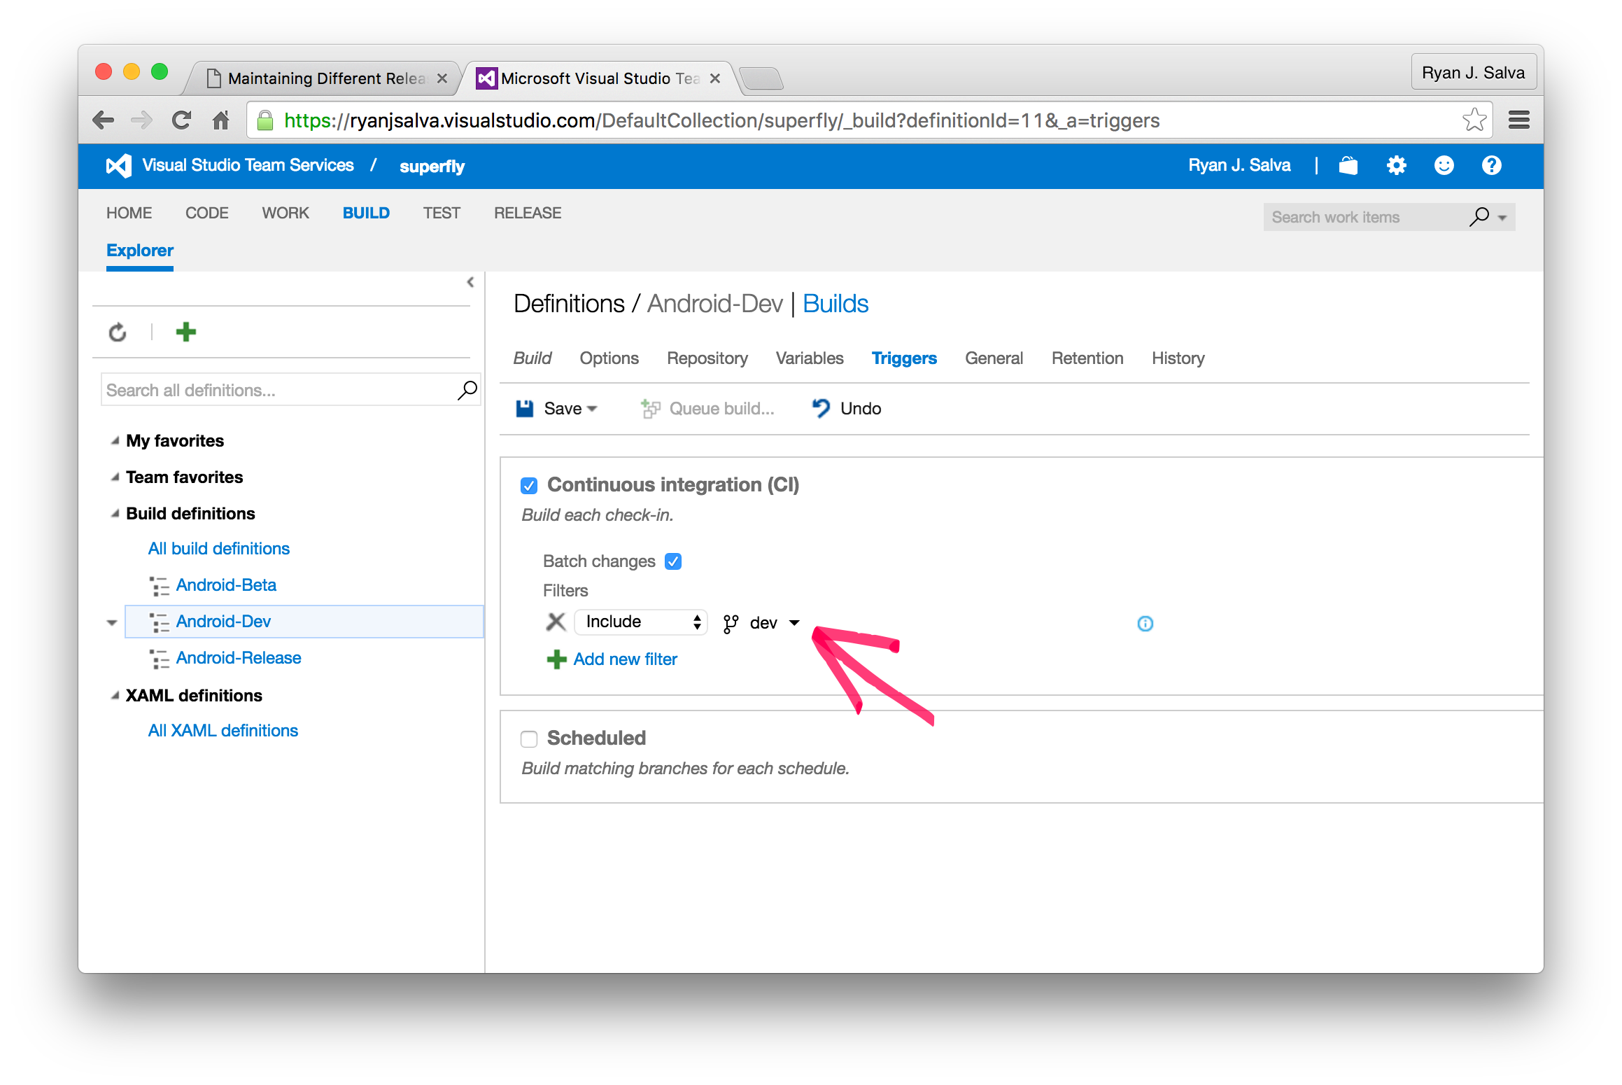This screenshot has height=1085, width=1622.
Task: Open the Include filter type dropdown
Action: 640,622
